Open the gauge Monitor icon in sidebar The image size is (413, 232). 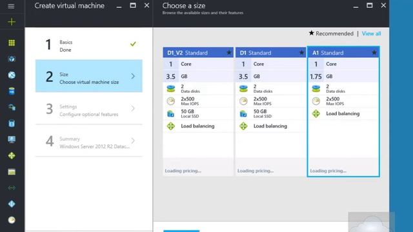[12, 220]
